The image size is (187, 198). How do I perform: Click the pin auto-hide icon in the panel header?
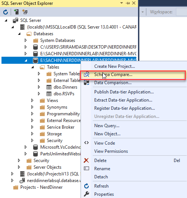(128, 3)
